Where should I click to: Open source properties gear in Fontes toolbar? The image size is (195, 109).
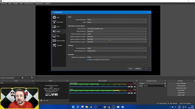(x=41, y=101)
